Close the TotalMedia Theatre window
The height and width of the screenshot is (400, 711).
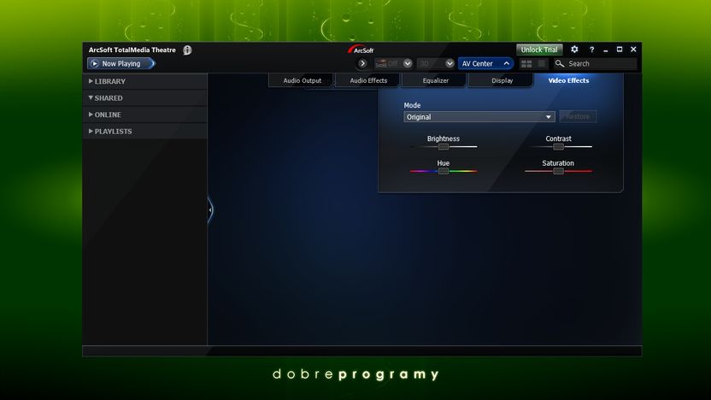click(x=633, y=50)
